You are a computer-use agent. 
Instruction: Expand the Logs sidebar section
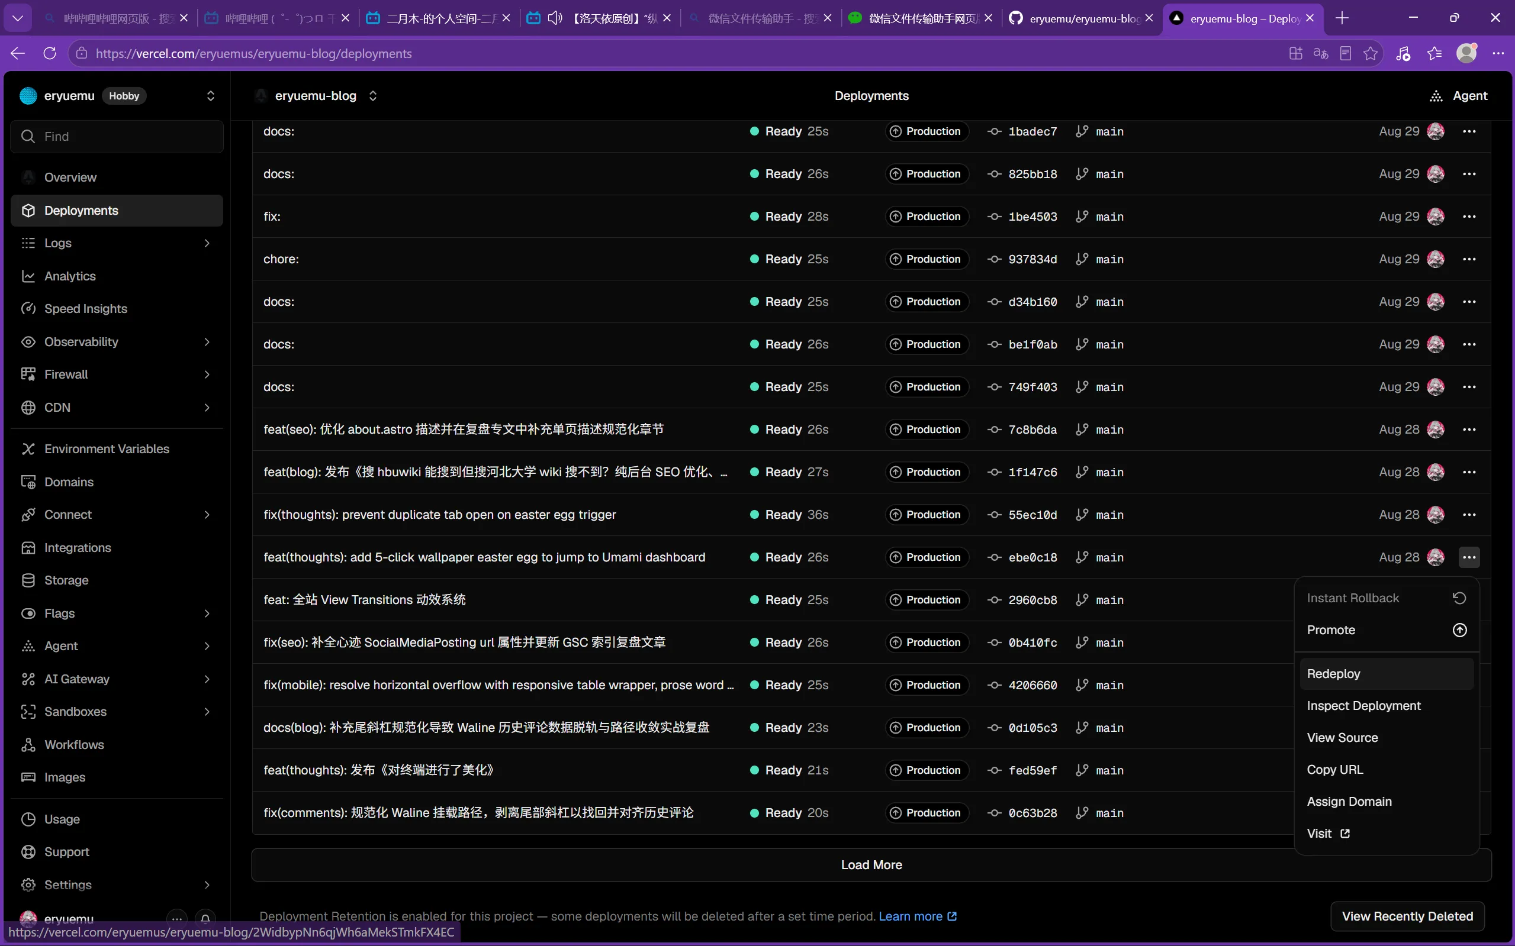click(207, 243)
